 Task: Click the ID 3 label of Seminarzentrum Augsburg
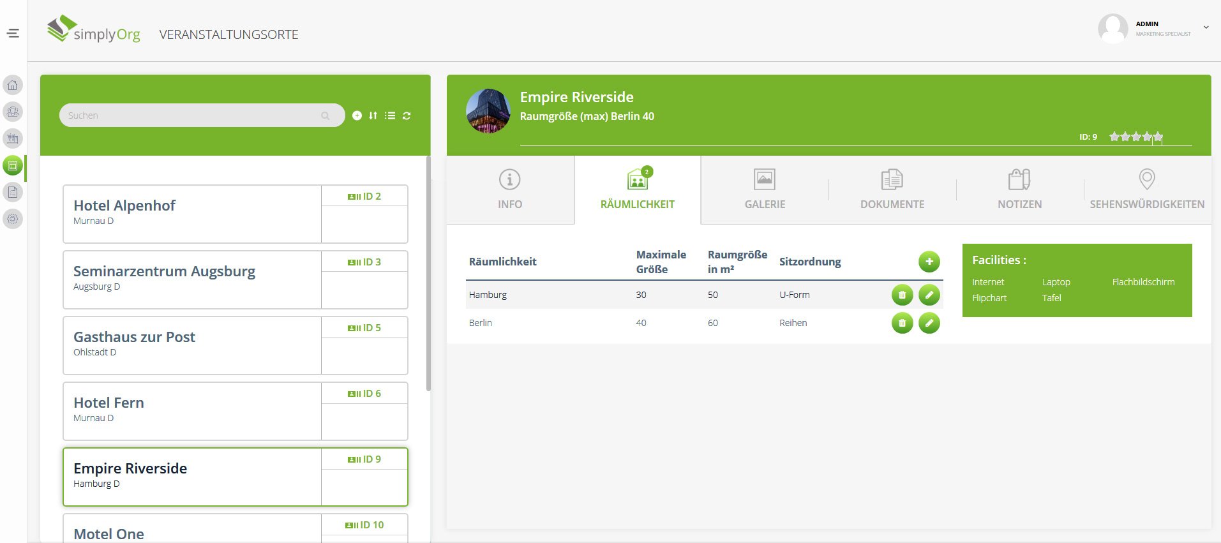364,262
